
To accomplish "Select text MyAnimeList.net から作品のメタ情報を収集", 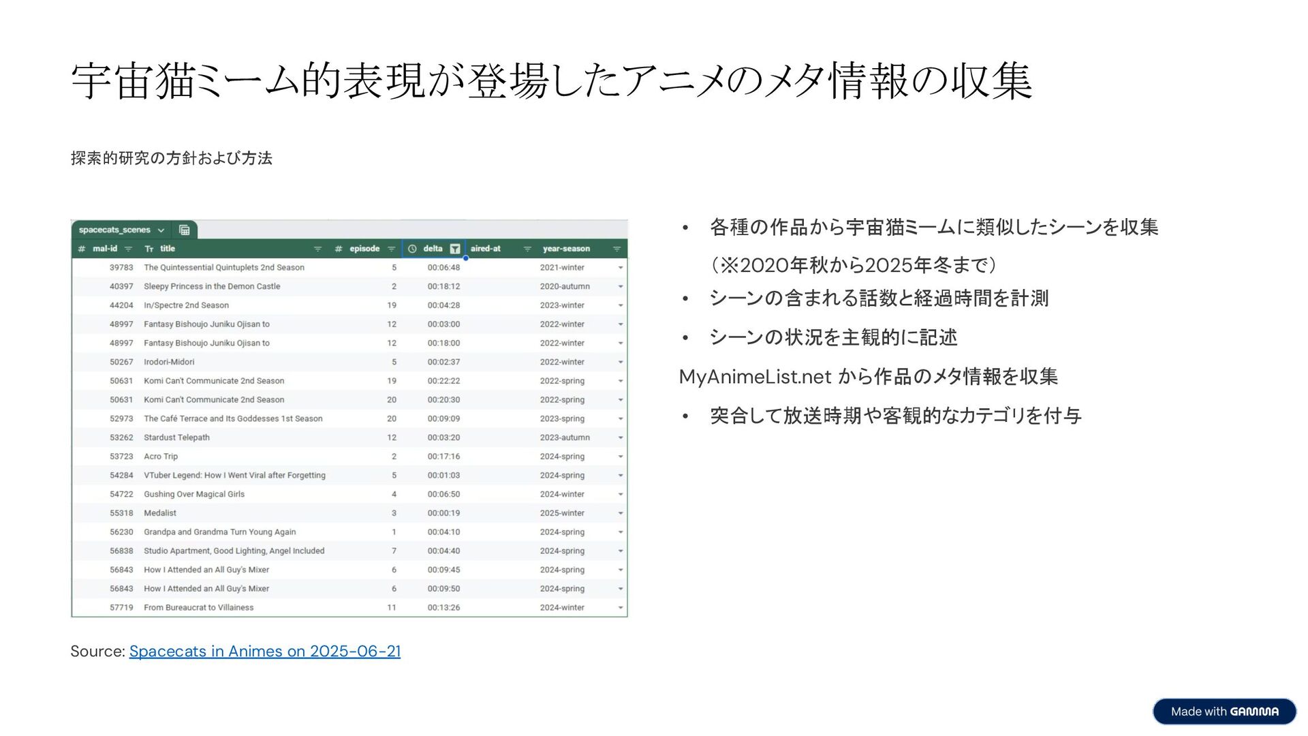I will pos(869,377).
